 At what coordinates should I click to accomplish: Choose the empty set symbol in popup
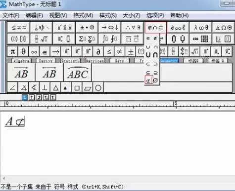155,80
